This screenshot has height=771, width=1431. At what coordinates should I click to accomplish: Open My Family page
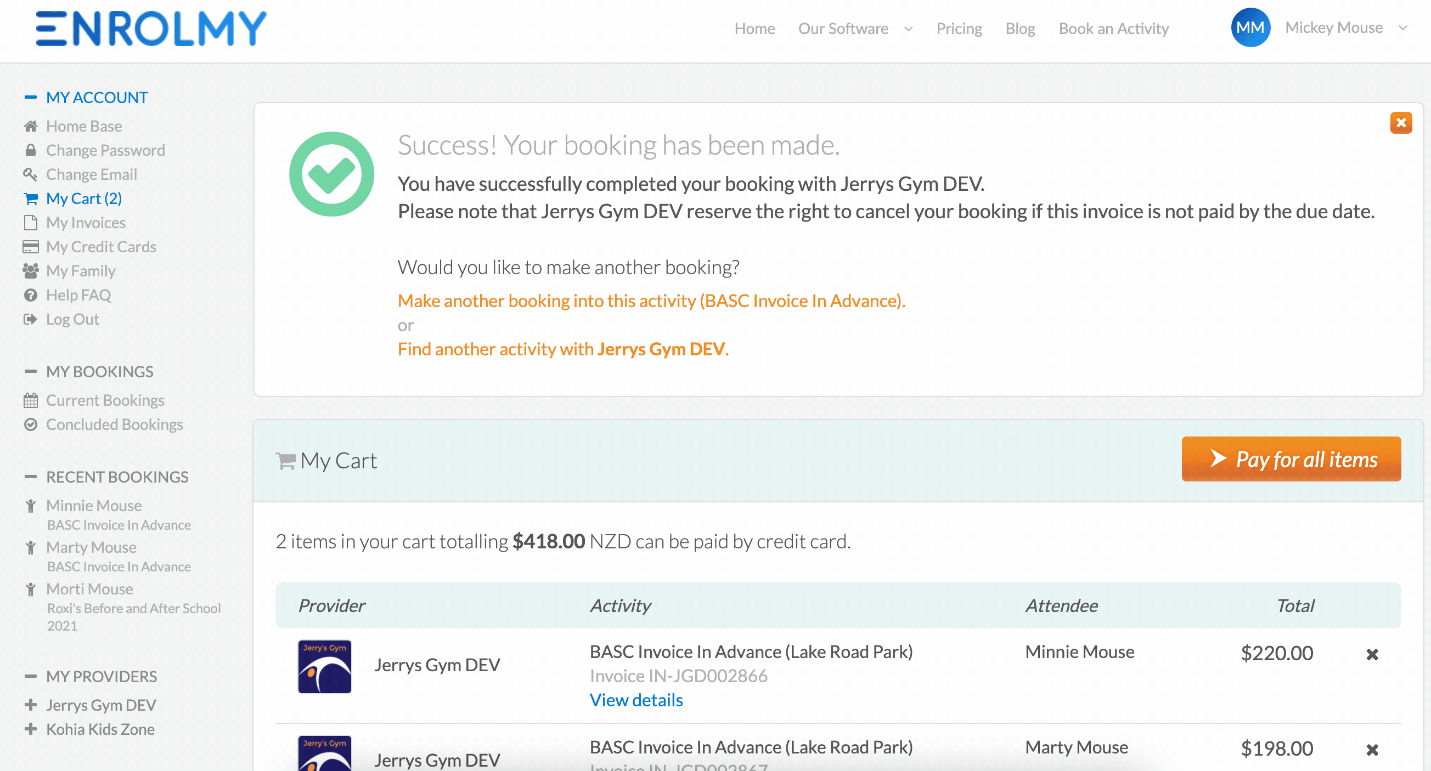point(81,271)
